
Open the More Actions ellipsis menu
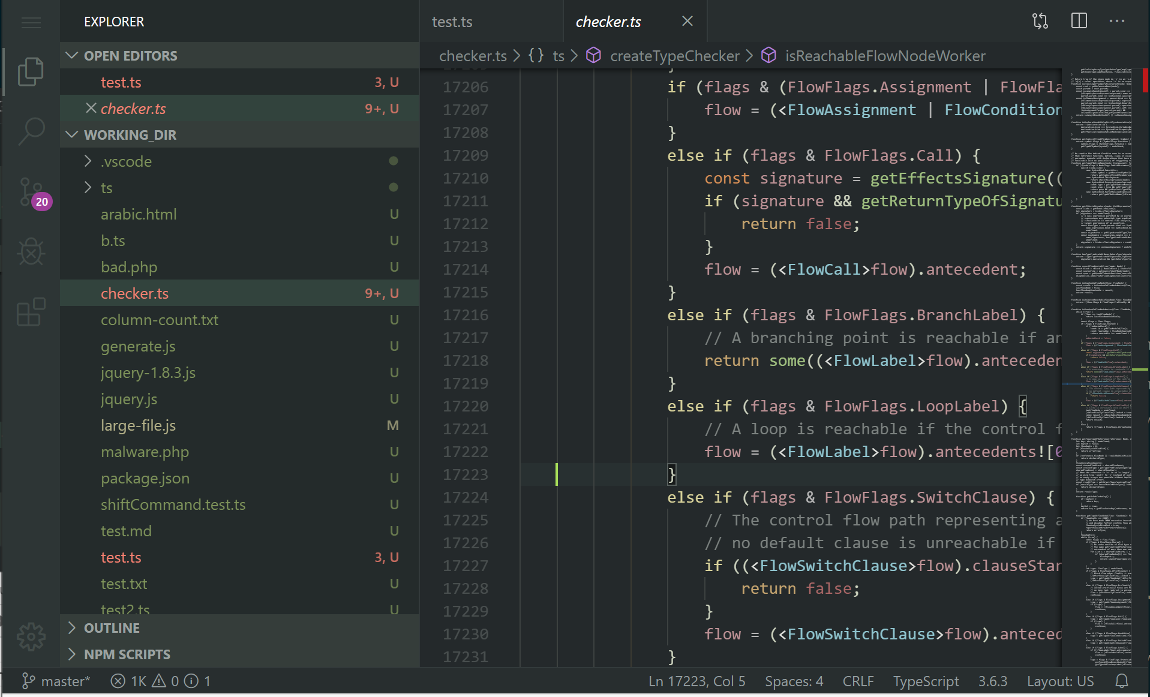click(x=1117, y=21)
